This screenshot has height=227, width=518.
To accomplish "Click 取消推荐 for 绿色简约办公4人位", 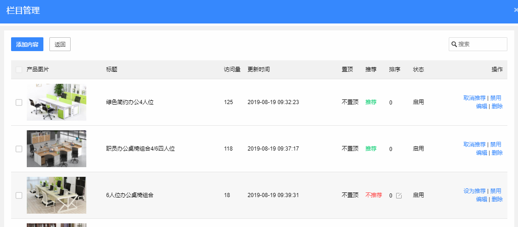I will tap(475, 98).
